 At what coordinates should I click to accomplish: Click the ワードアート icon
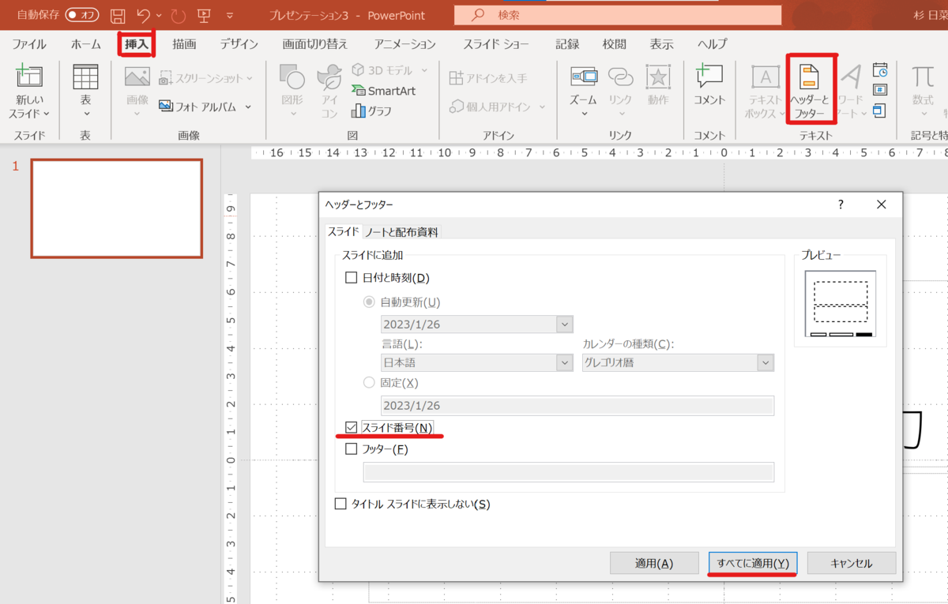(x=851, y=77)
